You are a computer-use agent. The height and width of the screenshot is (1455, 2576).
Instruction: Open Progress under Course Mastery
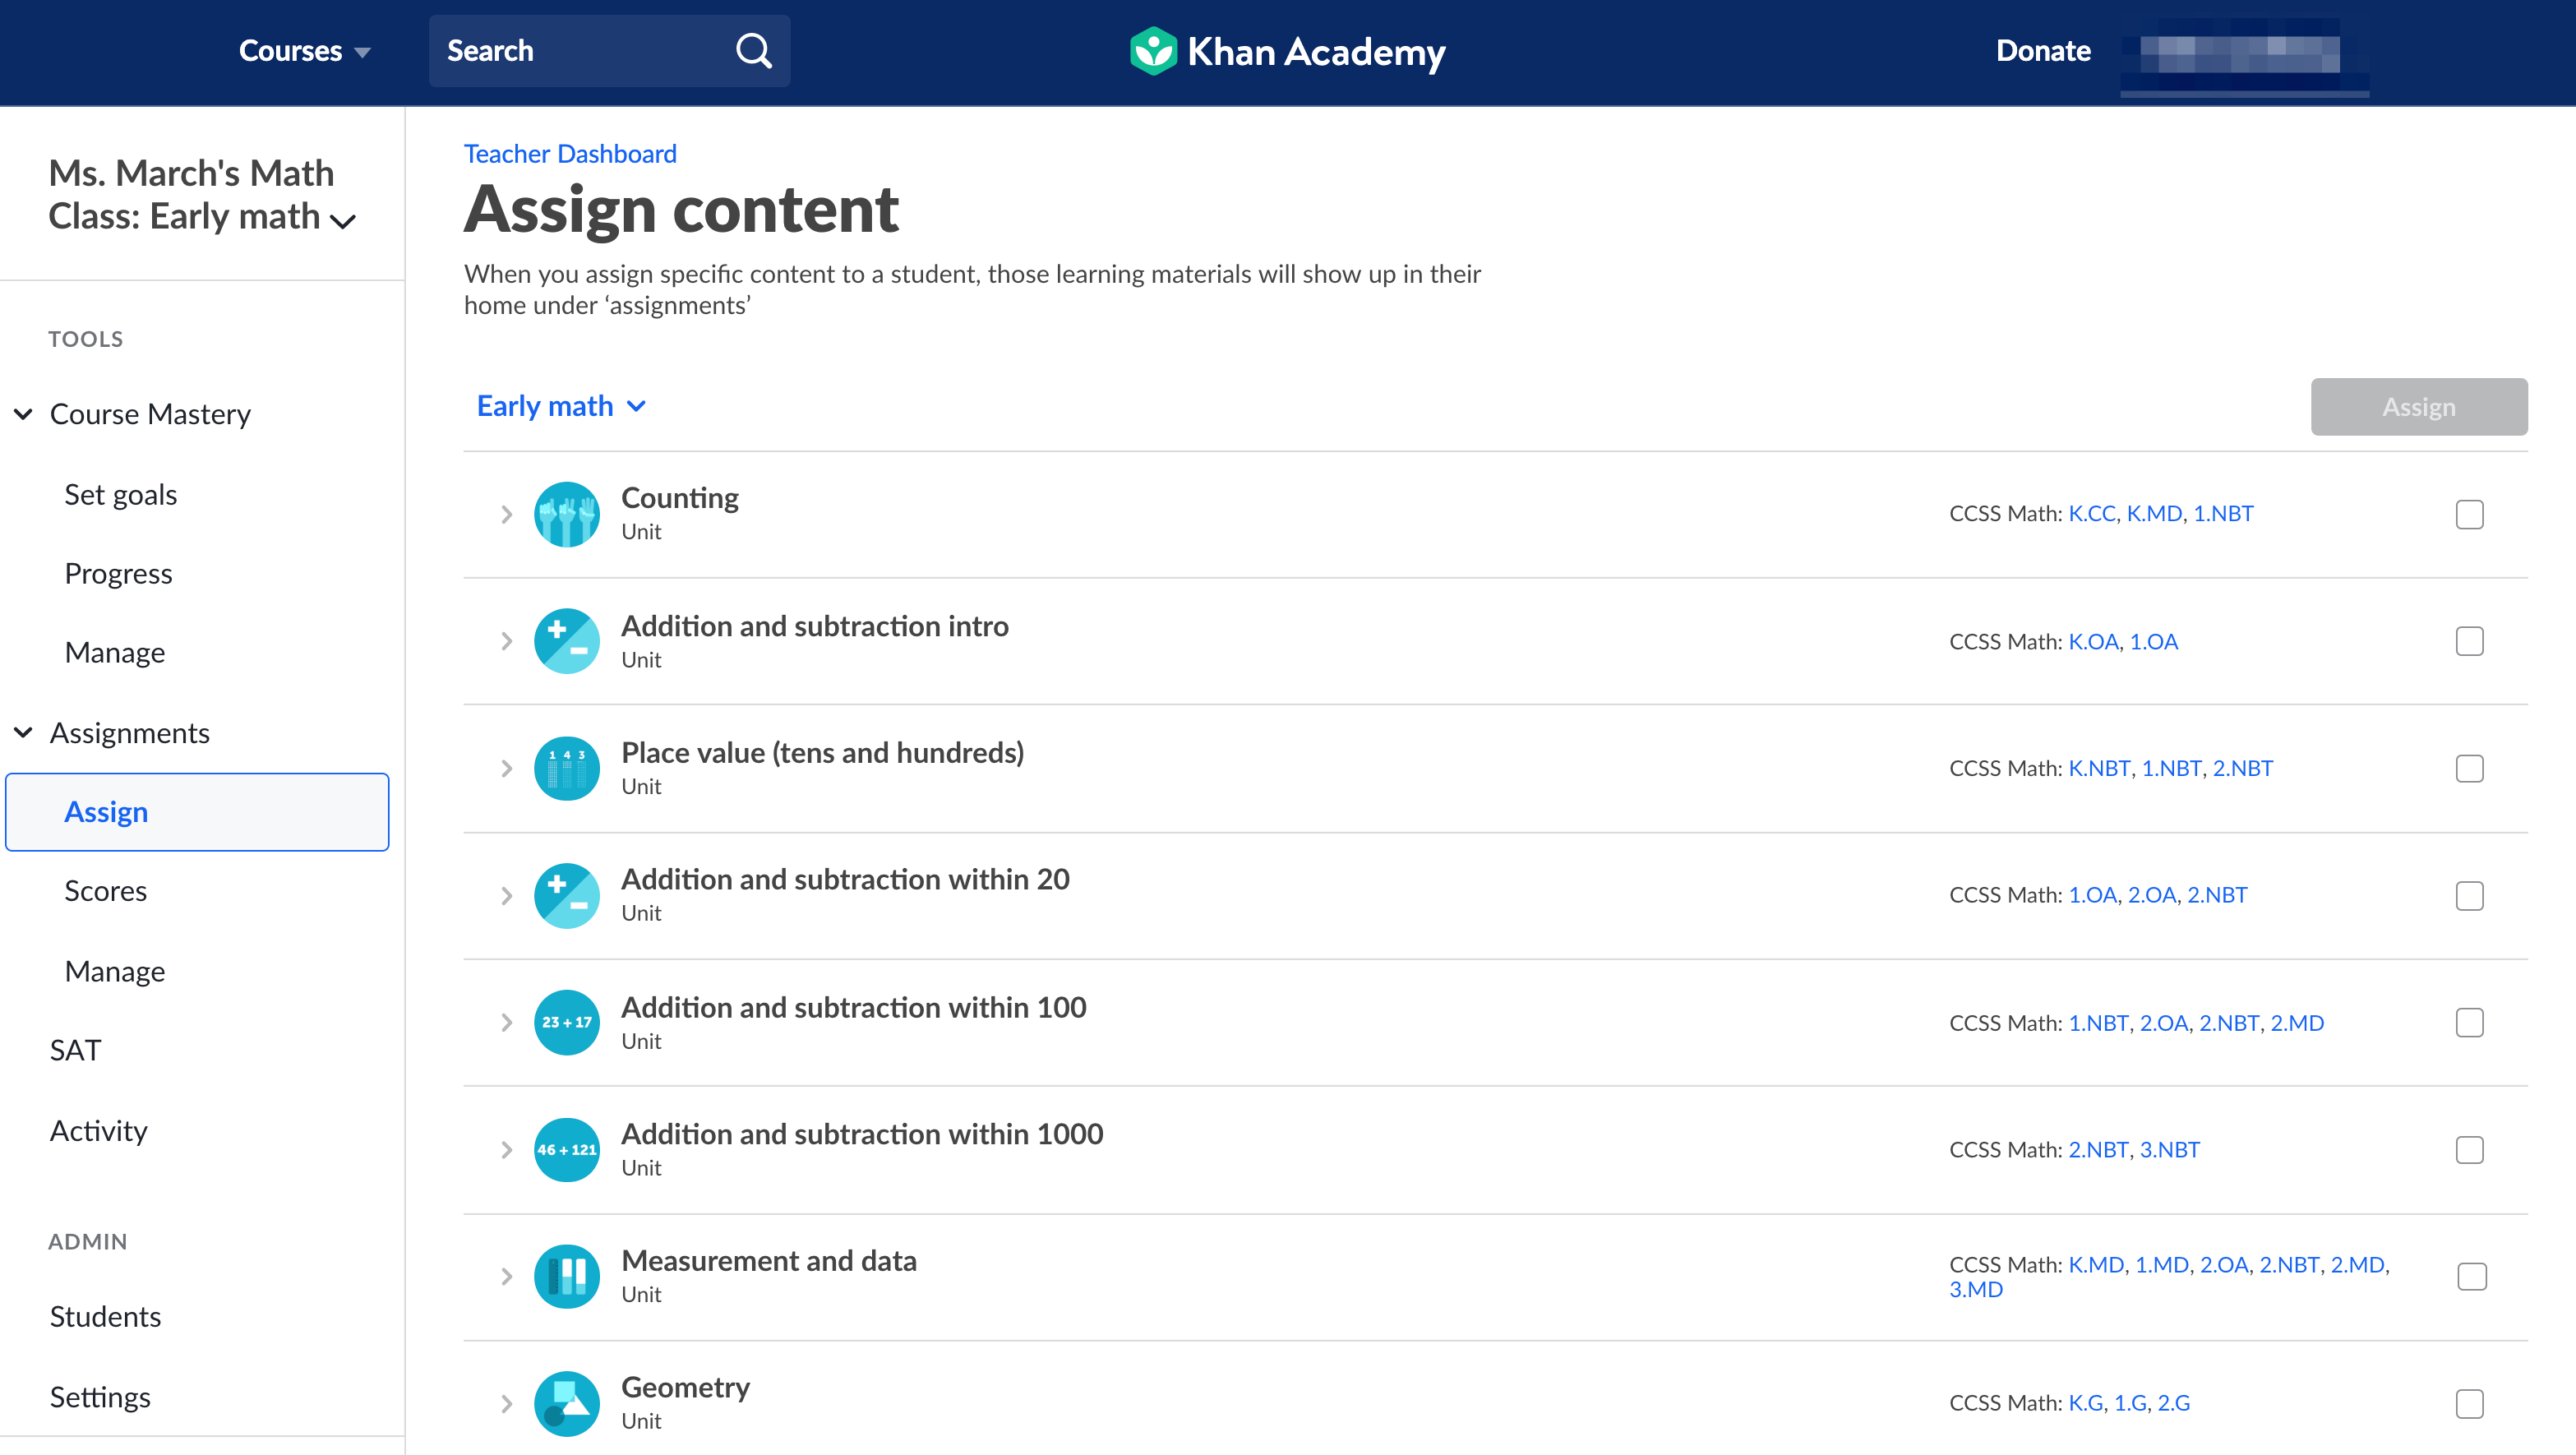tap(118, 573)
